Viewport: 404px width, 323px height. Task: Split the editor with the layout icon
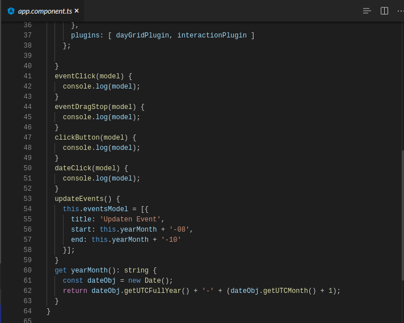point(384,11)
